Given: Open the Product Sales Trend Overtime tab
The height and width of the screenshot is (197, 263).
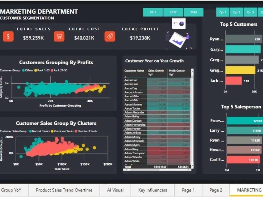Looking at the screenshot, I should [64, 190].
